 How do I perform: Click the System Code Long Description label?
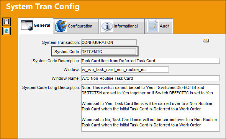click(51, 87)
